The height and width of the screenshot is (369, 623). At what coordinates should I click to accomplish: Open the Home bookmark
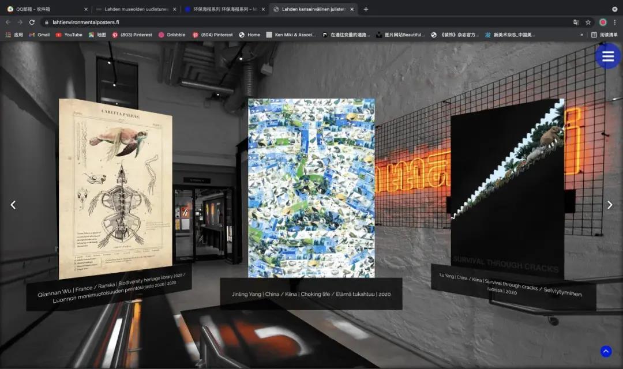click(x=250, y=35)
